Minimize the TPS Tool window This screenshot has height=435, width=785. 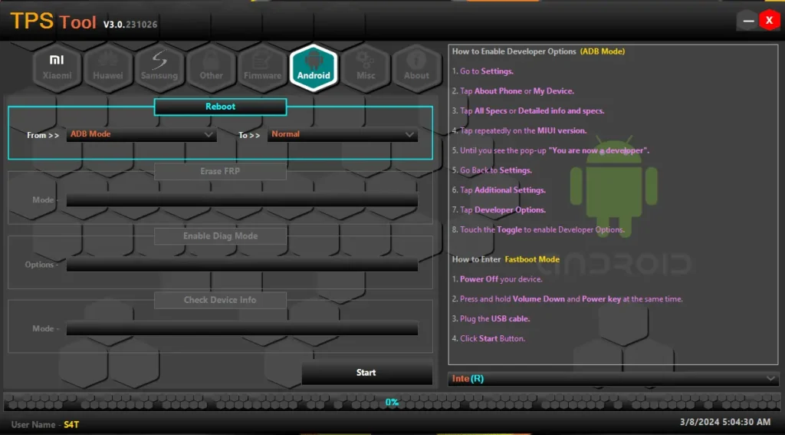(x=748, y=21)
